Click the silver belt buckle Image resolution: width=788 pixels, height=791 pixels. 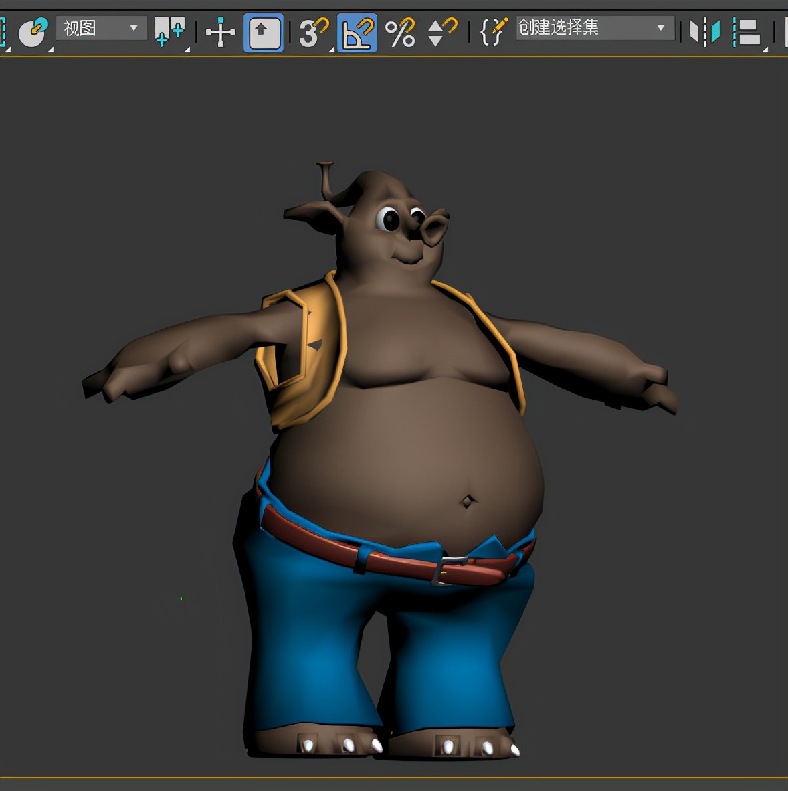(x=450, y=569)
